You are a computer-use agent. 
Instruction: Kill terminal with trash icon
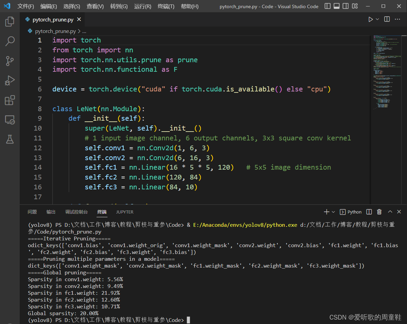tap(379, 212)
